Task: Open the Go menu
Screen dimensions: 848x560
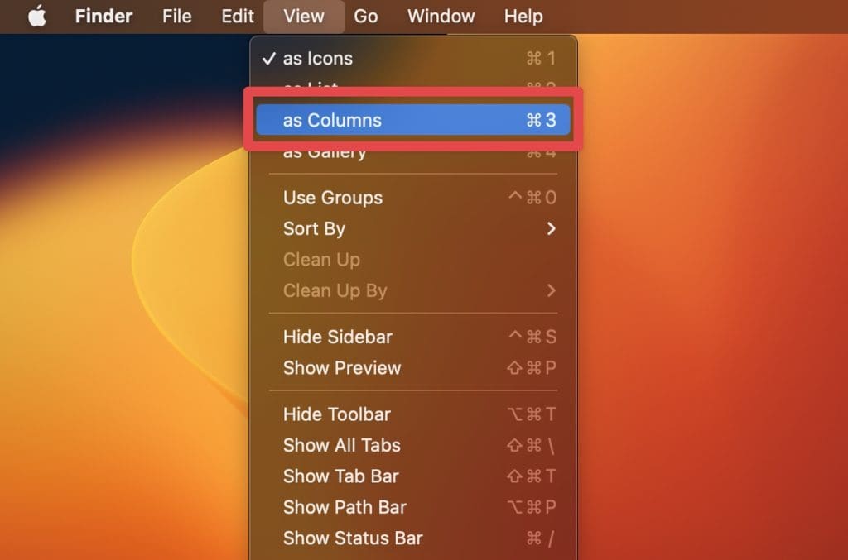Action: point(365,17)
